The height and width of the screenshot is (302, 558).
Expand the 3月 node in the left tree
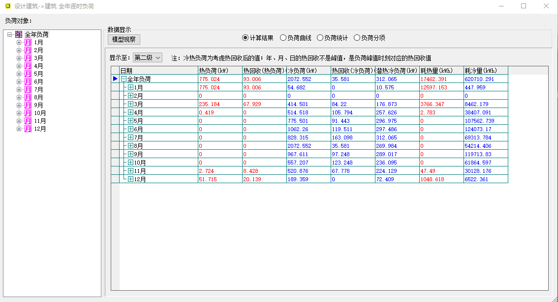click(x=19, y=58)
